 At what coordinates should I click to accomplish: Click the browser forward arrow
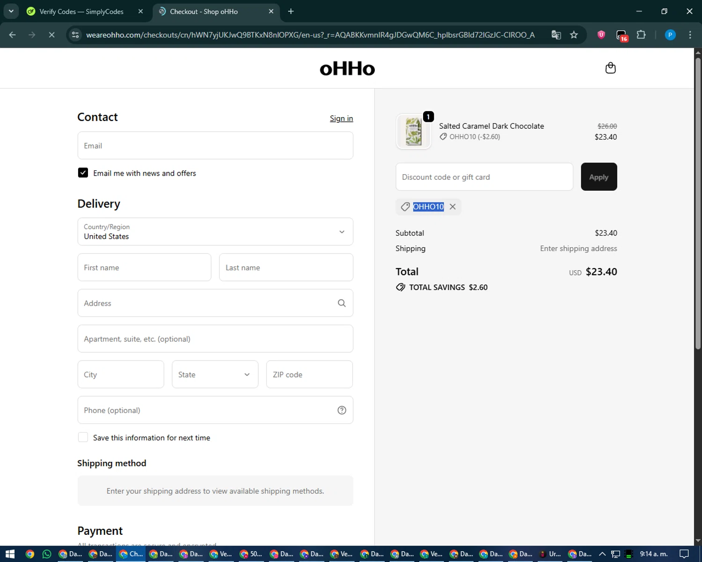pos(32,35)
